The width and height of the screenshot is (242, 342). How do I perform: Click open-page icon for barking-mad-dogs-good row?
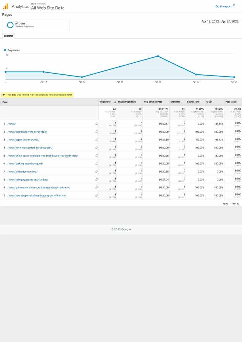point(97,164)
